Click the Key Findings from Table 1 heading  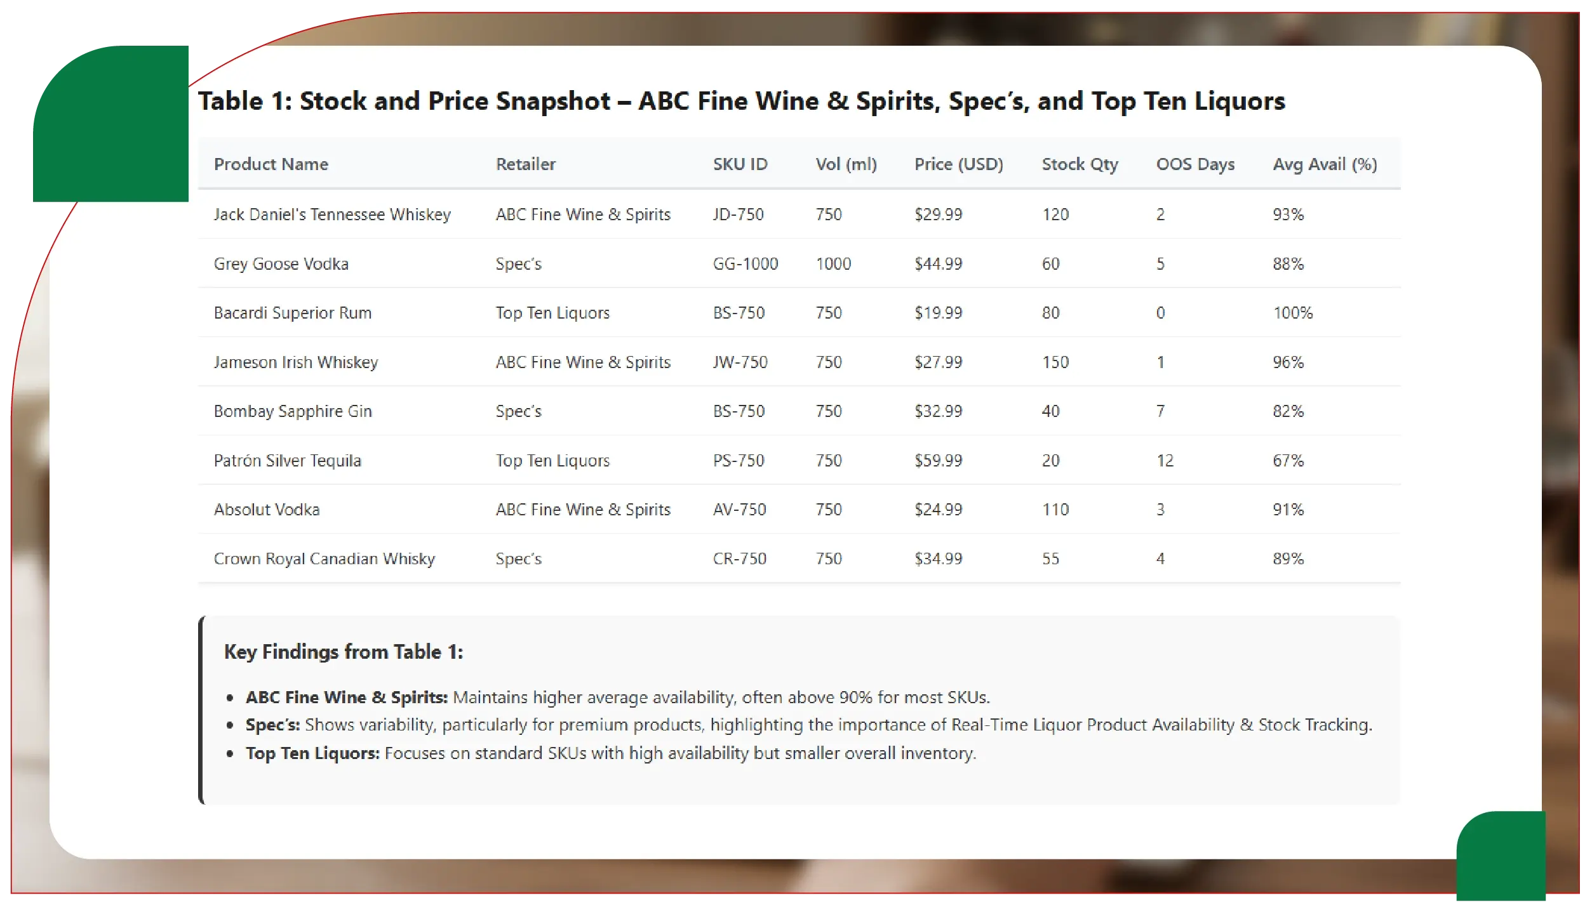(x=344, y=652)
